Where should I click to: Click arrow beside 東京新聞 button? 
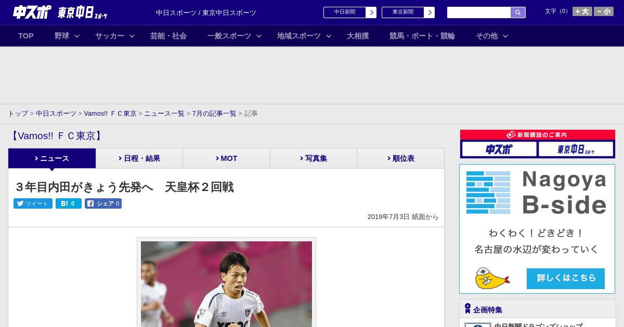(x=430, y=12)
